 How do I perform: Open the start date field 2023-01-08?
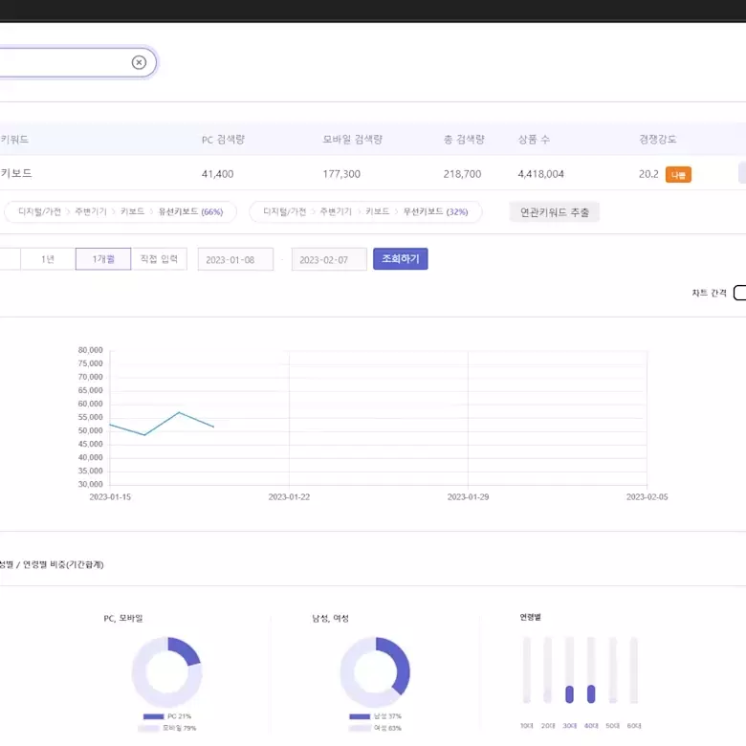(x=235, y=260)
